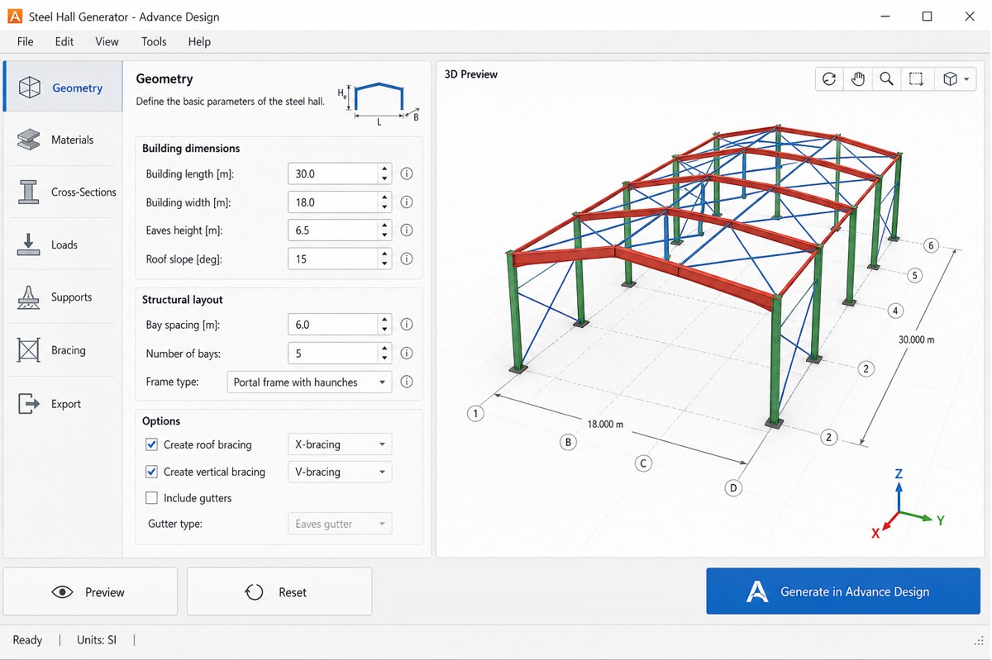
Task: Decrease Building length with down arrow
Action: (x=384, y=178)
